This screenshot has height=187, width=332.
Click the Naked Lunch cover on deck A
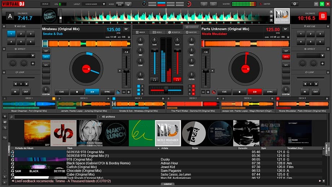50,16
